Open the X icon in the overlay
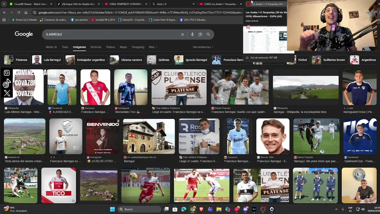 point(7,94)
